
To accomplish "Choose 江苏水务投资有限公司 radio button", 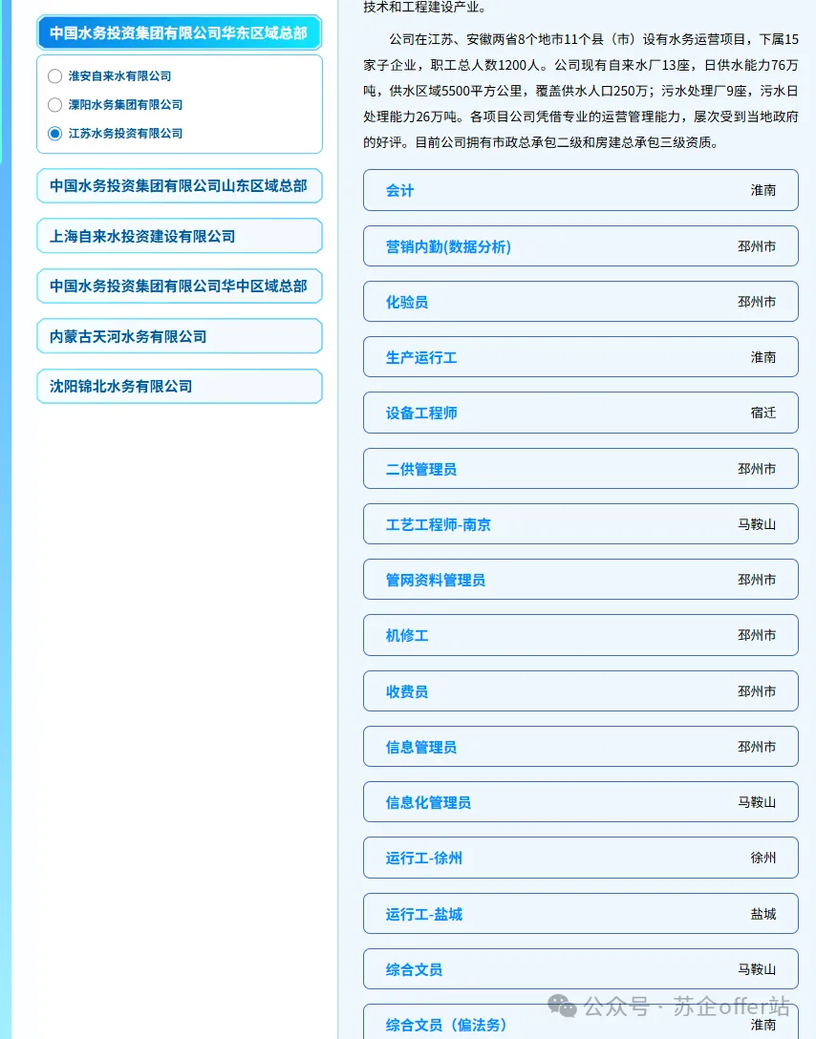I will coord(55,133).
